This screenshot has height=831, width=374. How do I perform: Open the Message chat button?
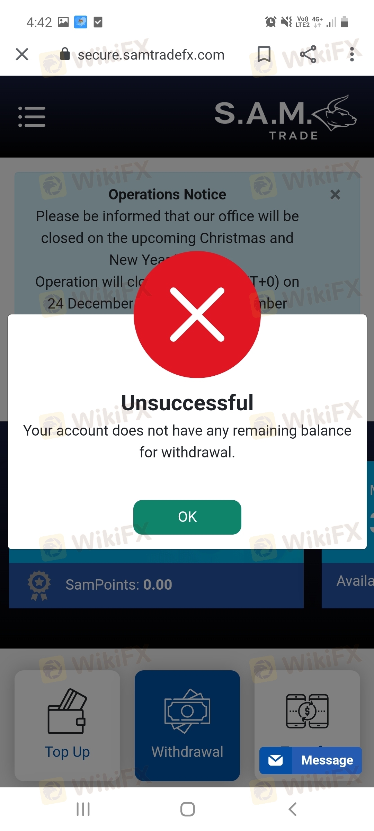[311, 760]
